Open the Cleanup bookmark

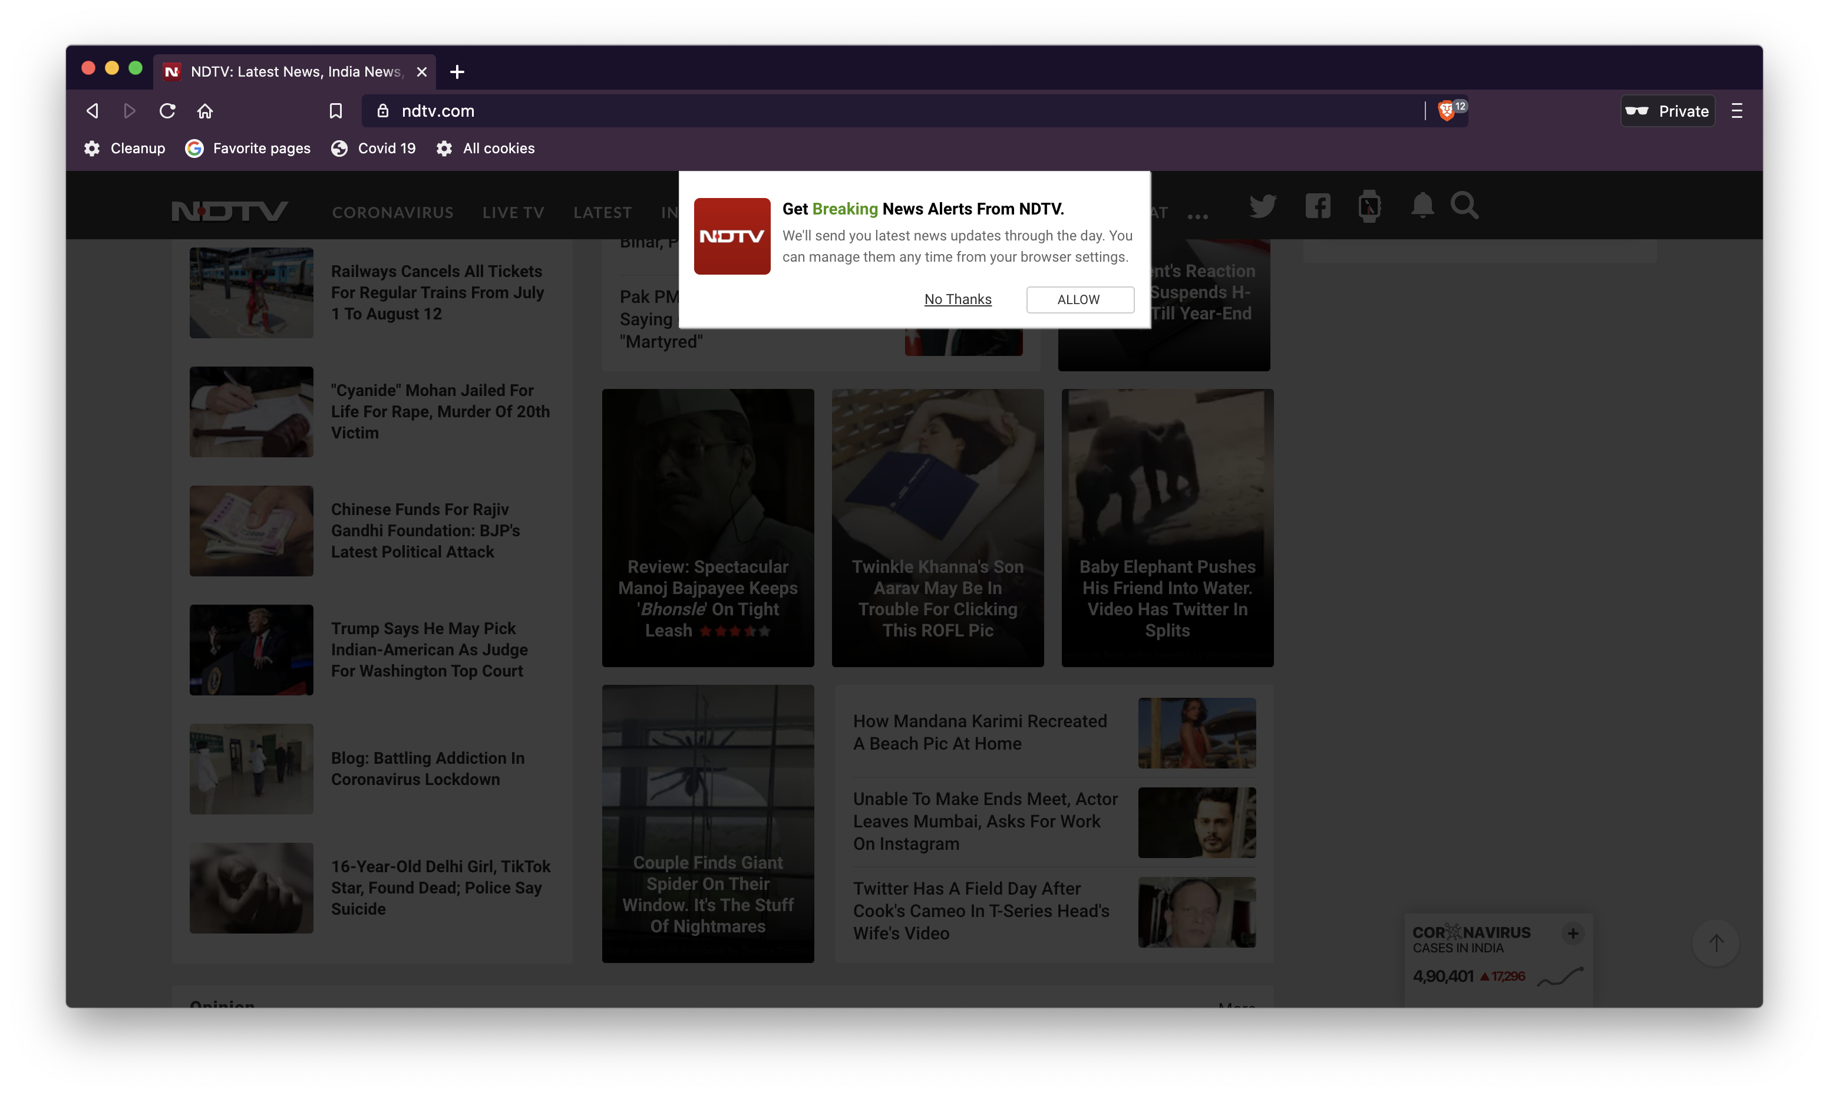click(124, 149)
